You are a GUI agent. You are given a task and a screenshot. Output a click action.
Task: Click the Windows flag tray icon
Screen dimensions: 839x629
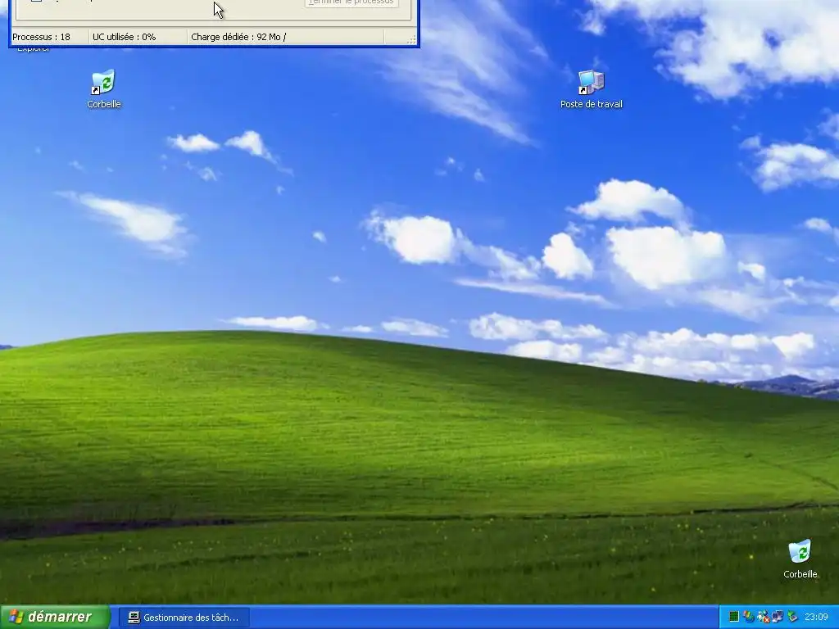click(x=749, y=617)
